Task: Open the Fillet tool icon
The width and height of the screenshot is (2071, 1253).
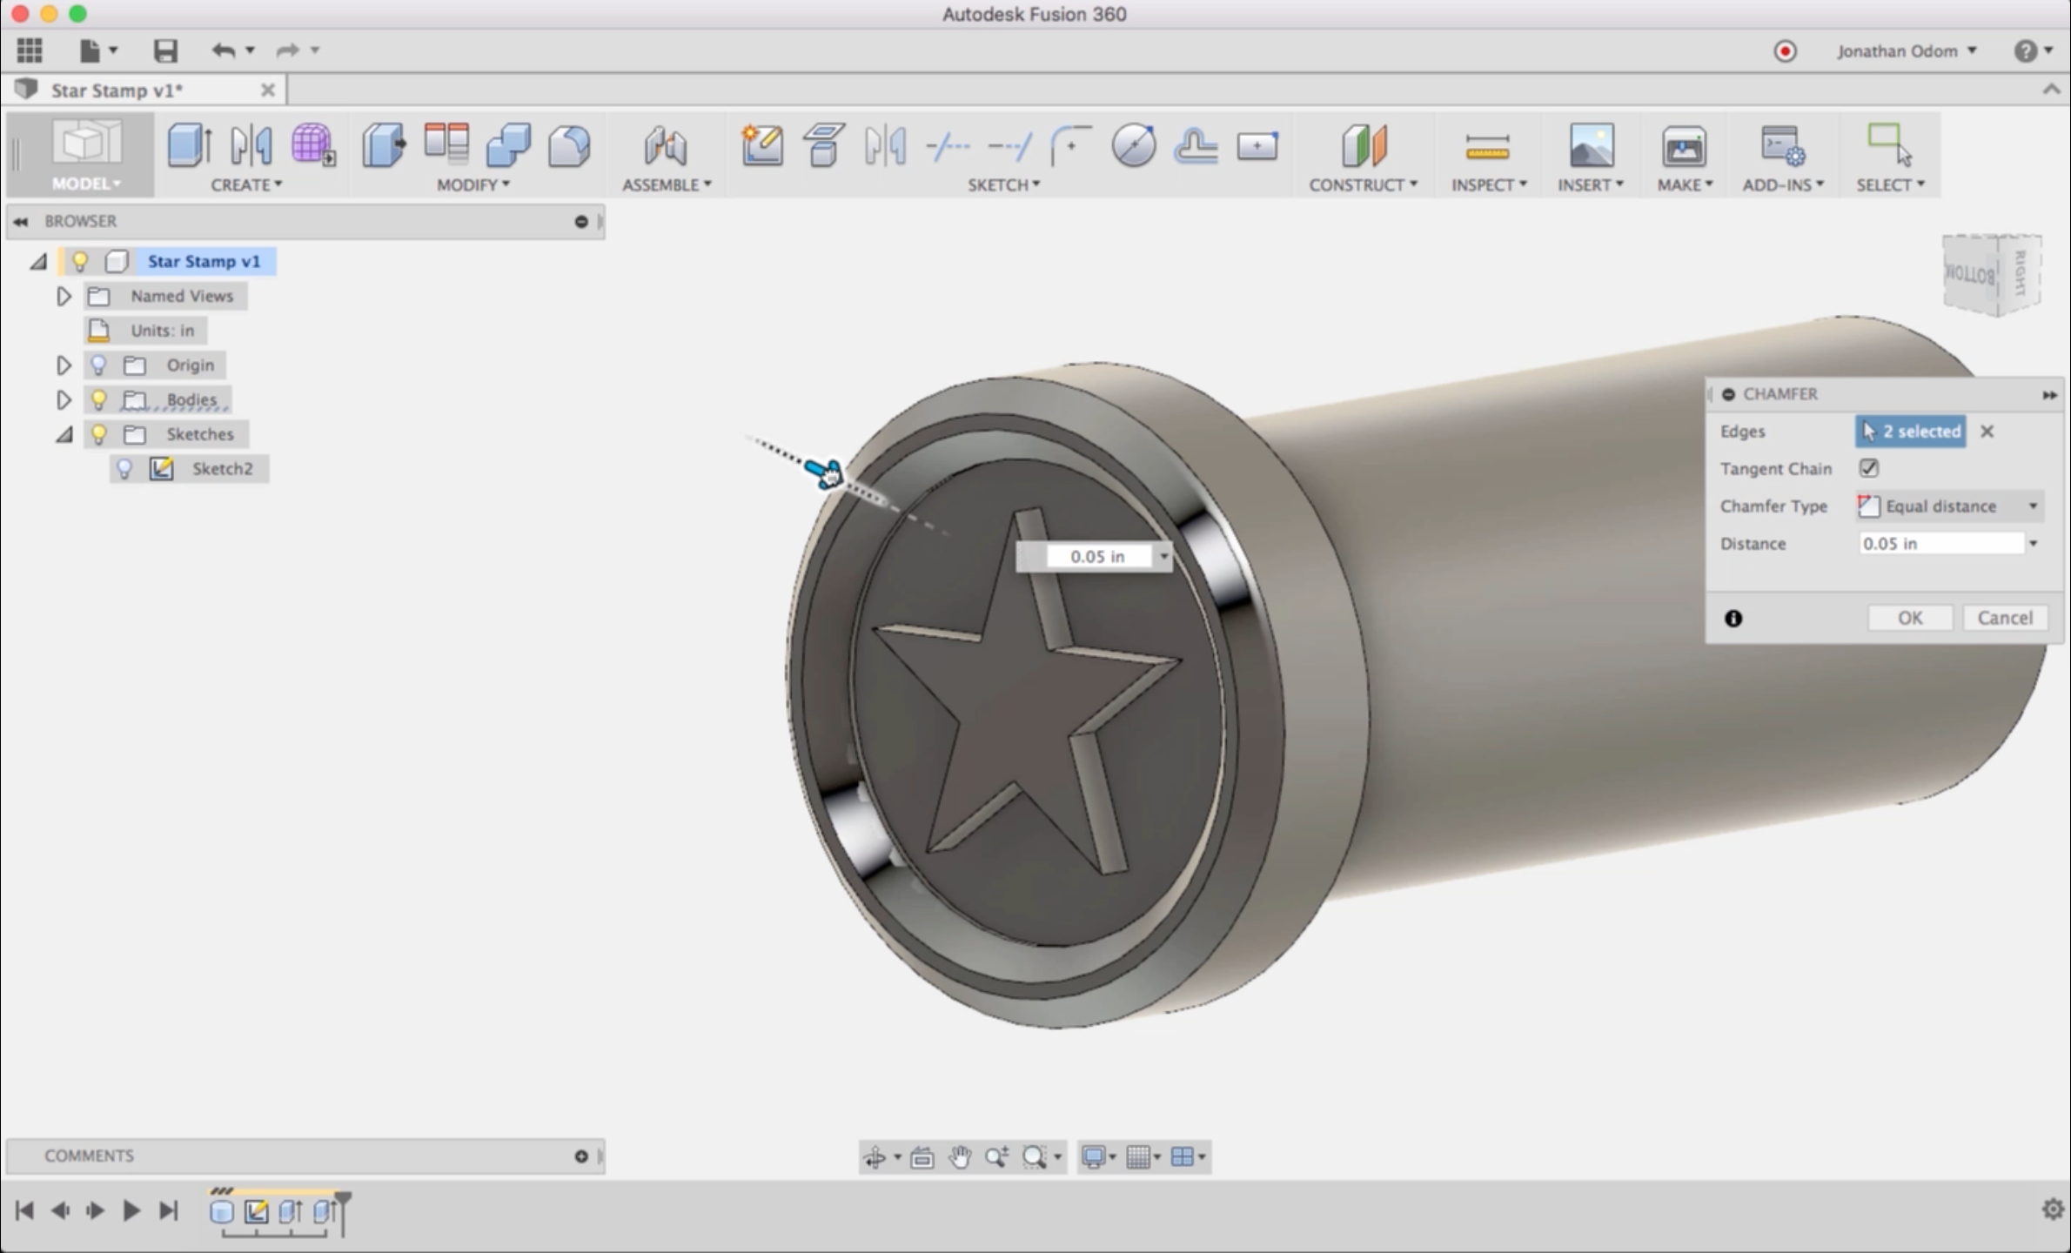Action: click(569, 145)
